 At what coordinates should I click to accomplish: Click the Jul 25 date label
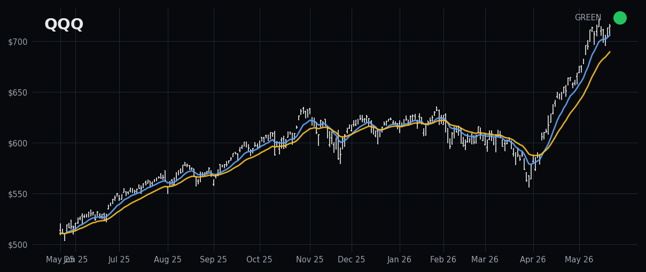pyautogui.click(x=119, y=260)
